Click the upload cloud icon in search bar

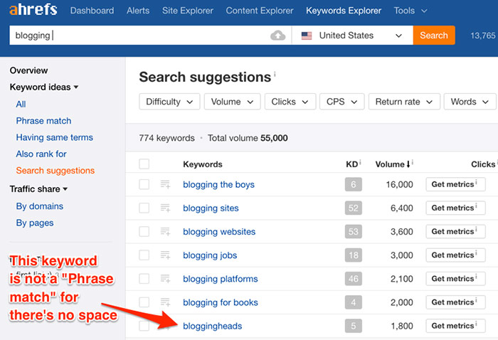278,36
